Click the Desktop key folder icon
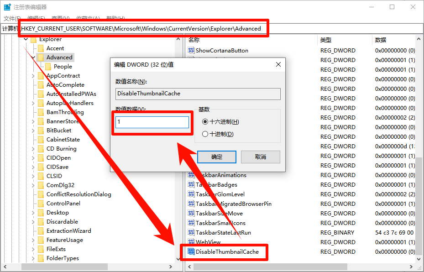This screenshot has width=424, height=272. [41, 213]
